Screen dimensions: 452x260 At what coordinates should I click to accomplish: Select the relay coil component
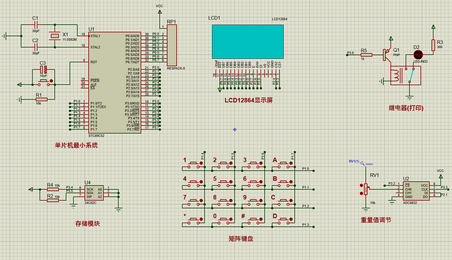(396, 75)
